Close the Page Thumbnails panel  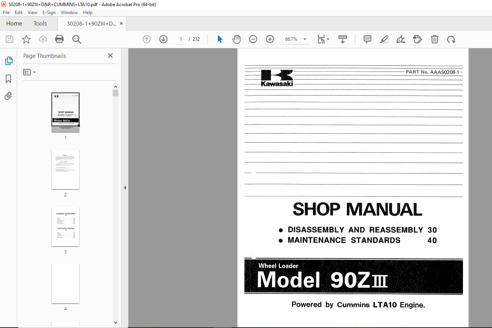(110, 56)
